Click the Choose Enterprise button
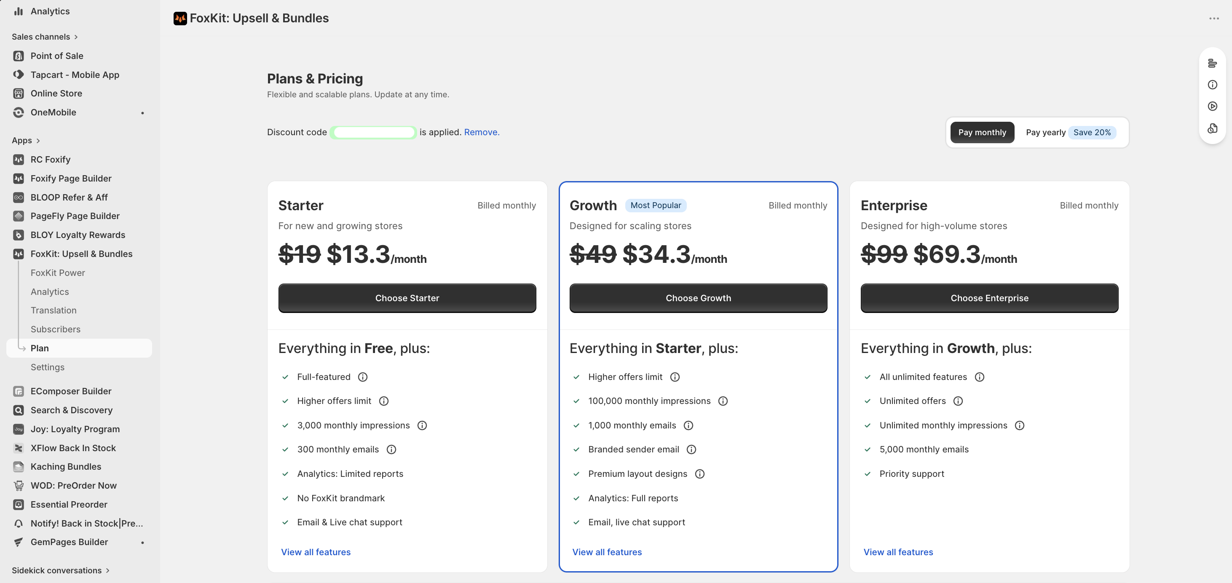Viewport: 1232px width, 583px height. pyautogui.click(x=989, y=298)
